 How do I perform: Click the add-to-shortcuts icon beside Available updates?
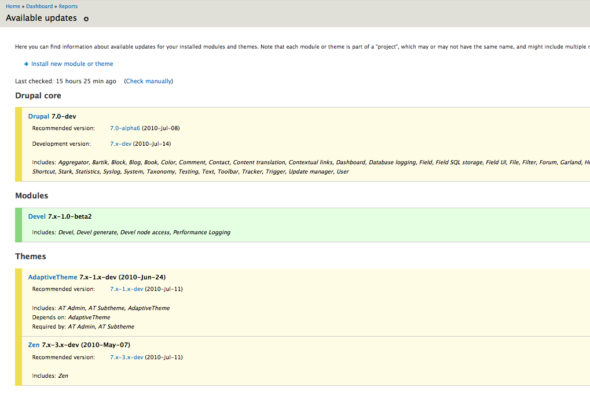[x=86, y=19]
